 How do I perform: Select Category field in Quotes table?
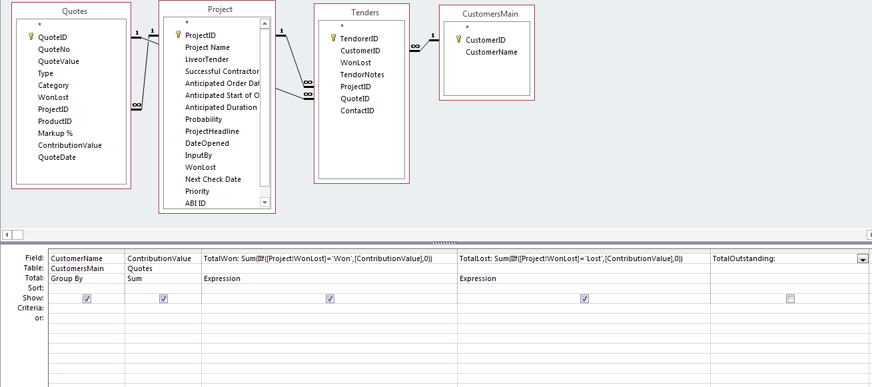click(x=53, y=85)
